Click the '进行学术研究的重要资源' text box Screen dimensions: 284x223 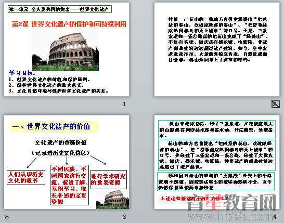pyautogui.click(x=109, y=179)
